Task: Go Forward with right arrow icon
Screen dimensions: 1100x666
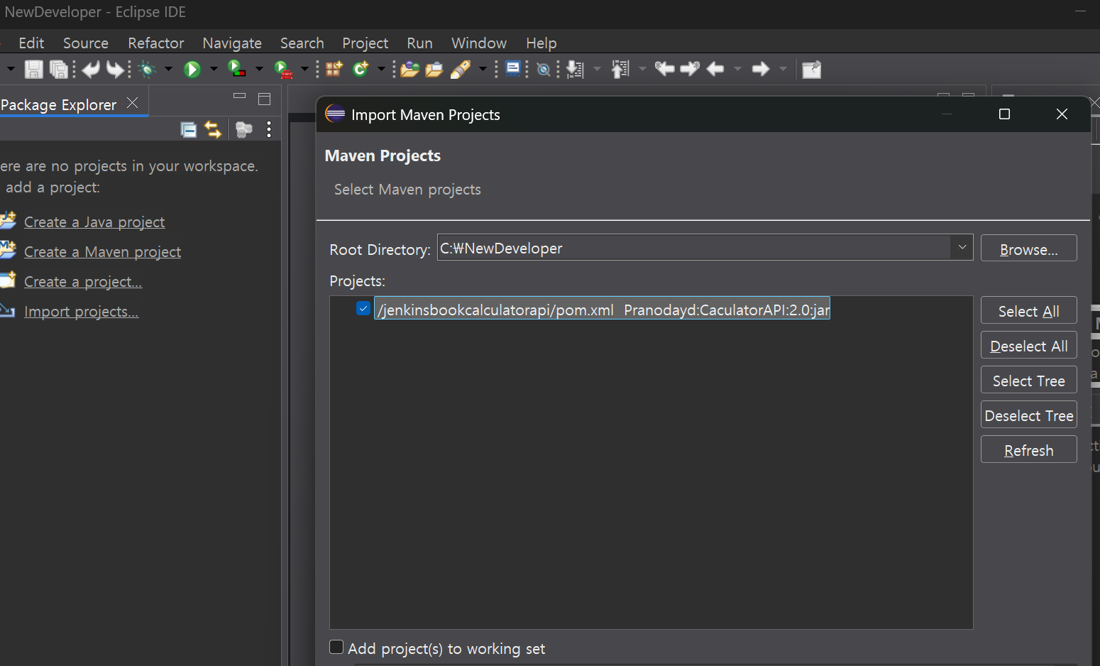Action: point(761,69)
